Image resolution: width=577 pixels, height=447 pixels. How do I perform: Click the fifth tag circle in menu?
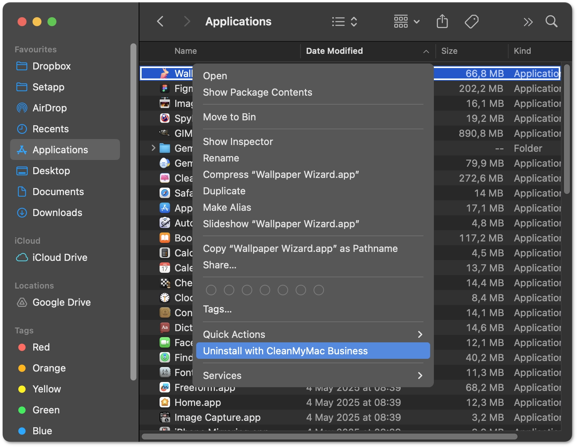click(x=283, y=290)
